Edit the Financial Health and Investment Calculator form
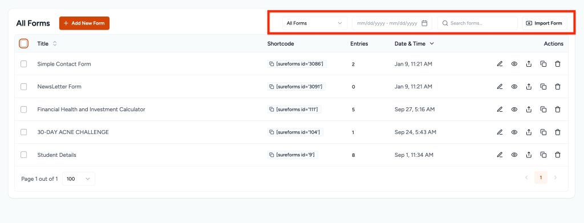 point(500,110)
